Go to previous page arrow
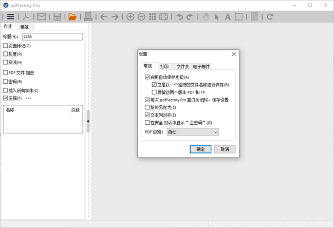The image size is (334, 228). [104, 16]
